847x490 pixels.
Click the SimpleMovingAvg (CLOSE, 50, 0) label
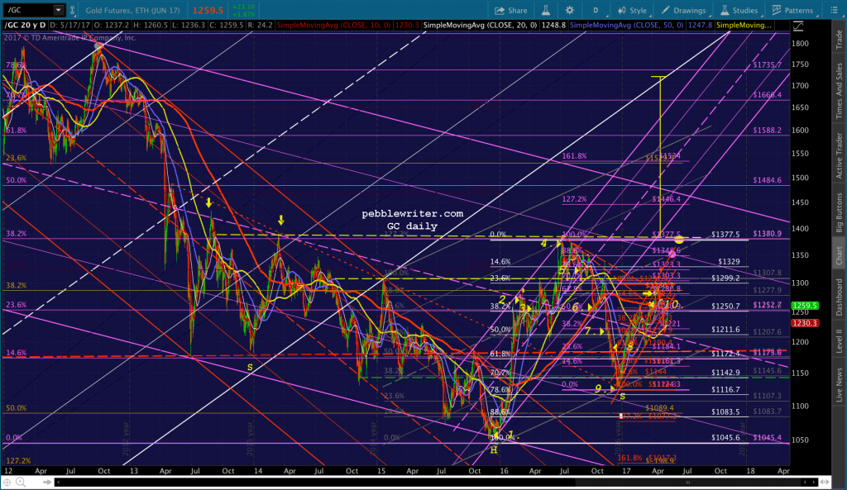point(627,26)
